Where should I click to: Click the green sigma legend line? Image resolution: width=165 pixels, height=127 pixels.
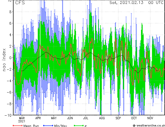(x=79, y=125)
